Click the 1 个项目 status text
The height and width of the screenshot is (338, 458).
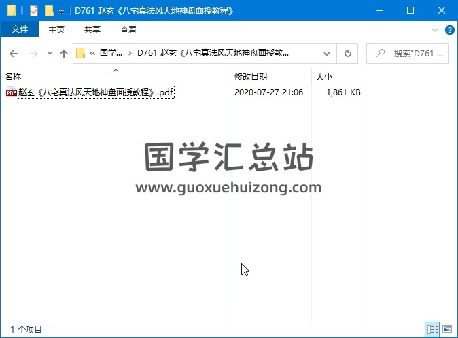pyautogui.click(x=26, y=330)
